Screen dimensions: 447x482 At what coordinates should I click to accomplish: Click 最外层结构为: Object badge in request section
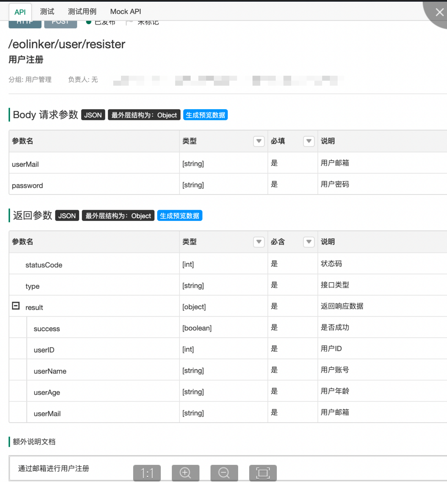[x=144, y=115]
